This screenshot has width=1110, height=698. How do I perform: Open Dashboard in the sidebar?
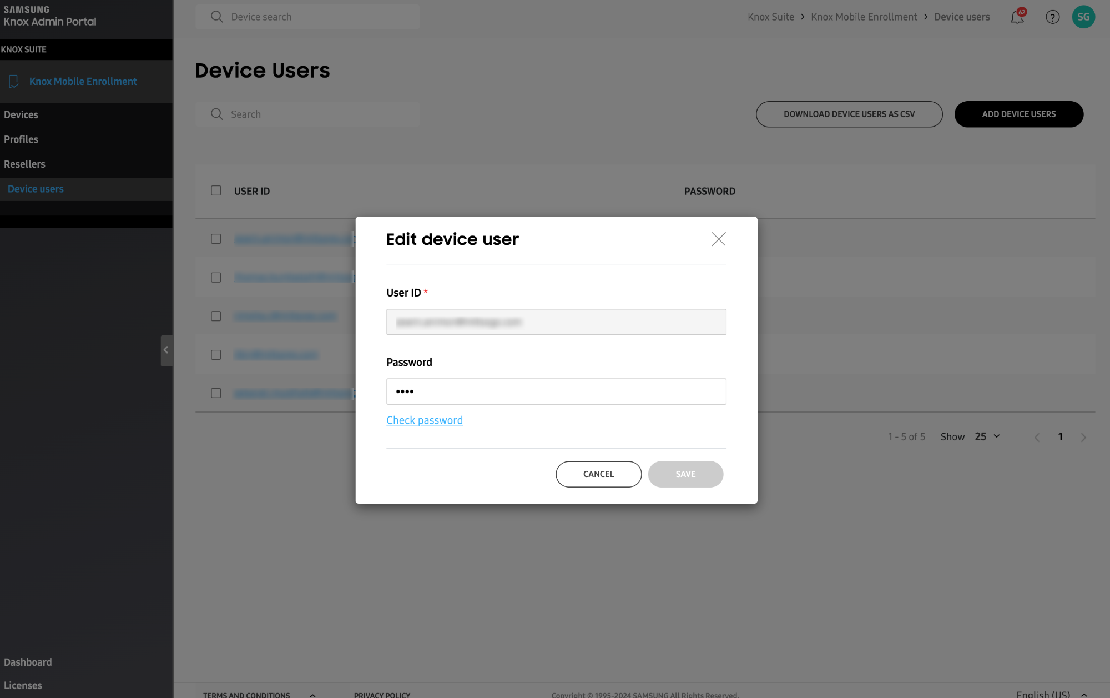pyautogui.click(x=28, y=662)
